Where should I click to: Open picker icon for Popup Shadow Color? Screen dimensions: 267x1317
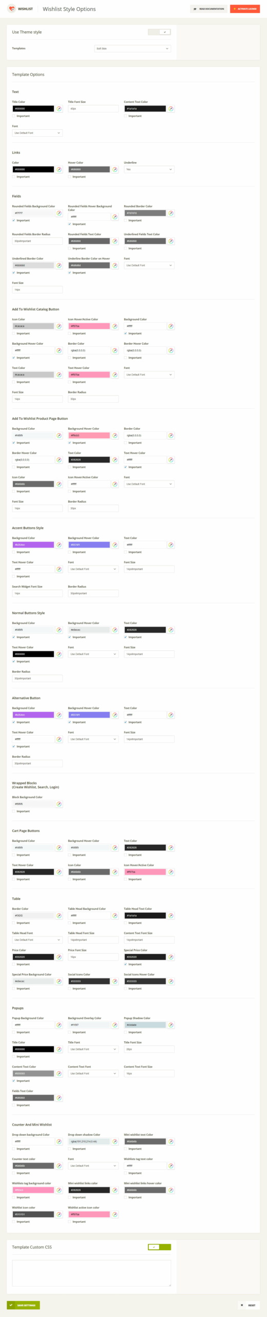171,1025
